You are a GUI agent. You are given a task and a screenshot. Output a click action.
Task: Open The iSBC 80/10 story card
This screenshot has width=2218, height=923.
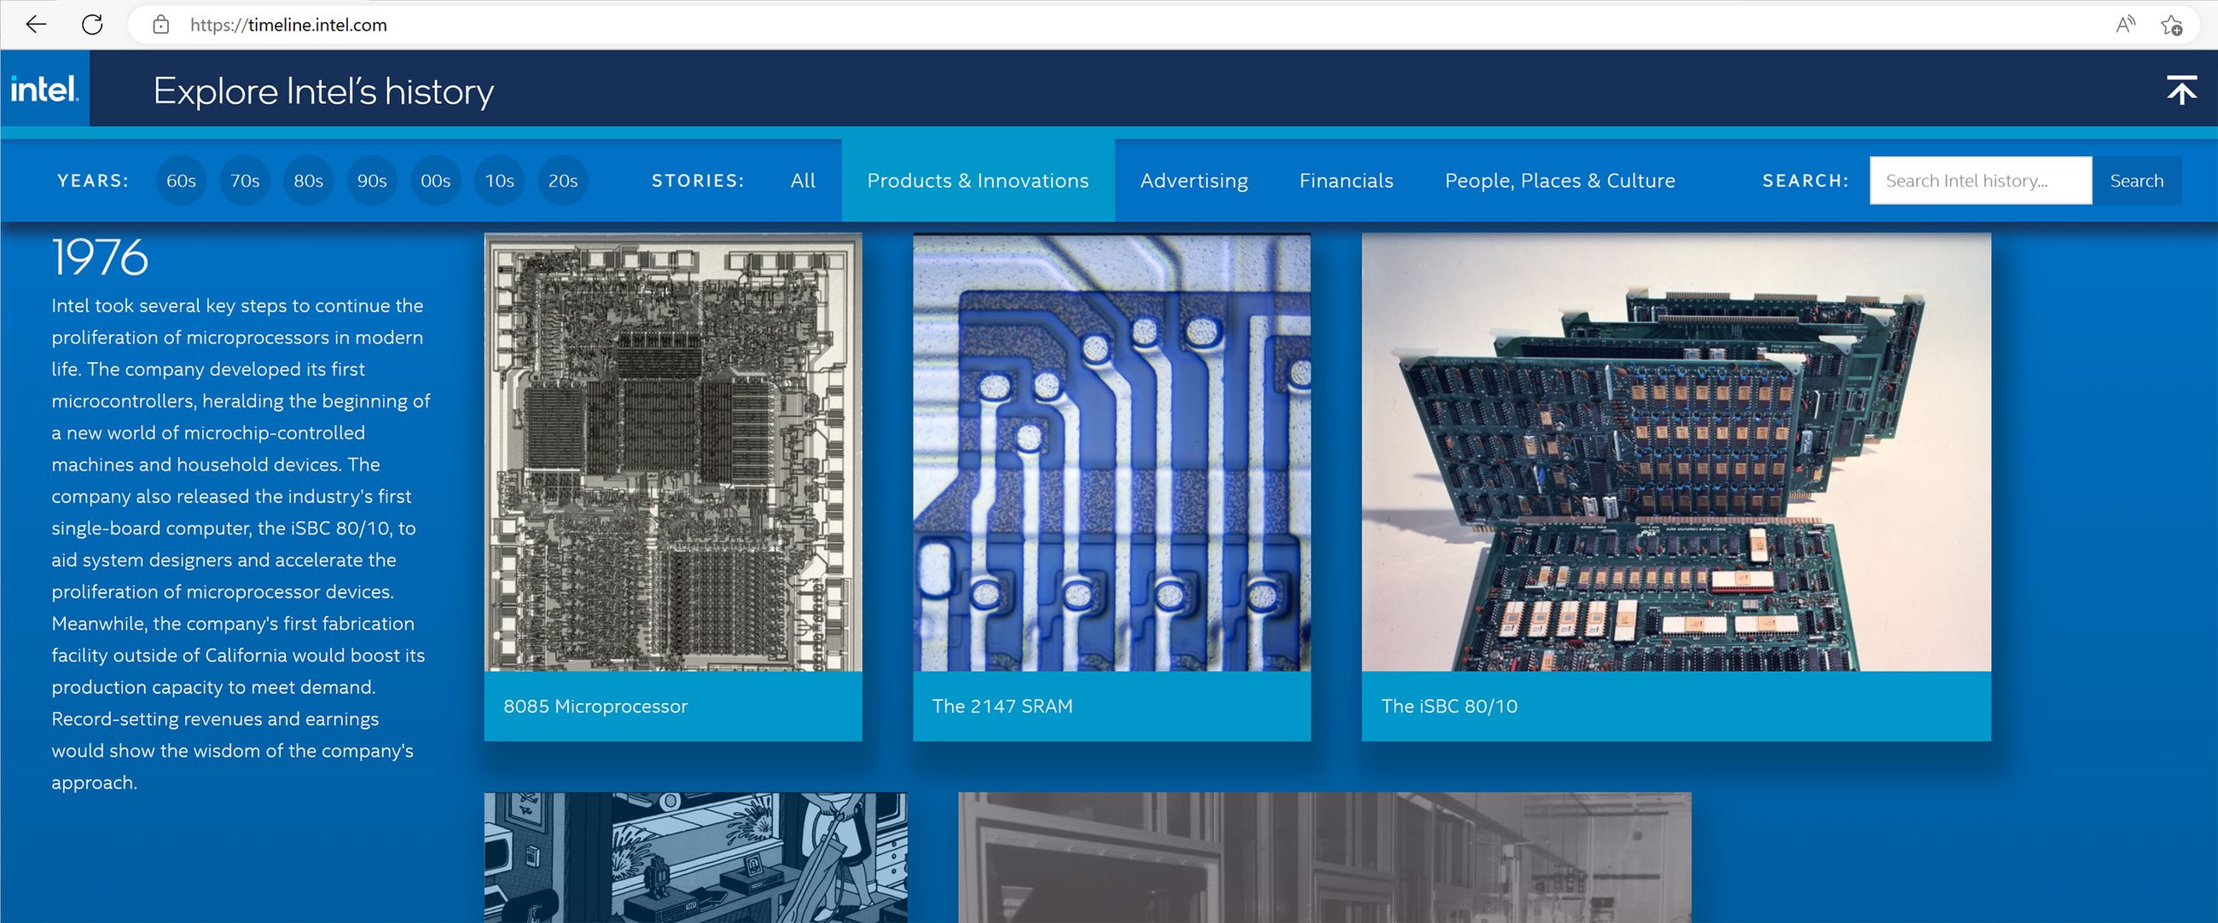(1678, 482)
